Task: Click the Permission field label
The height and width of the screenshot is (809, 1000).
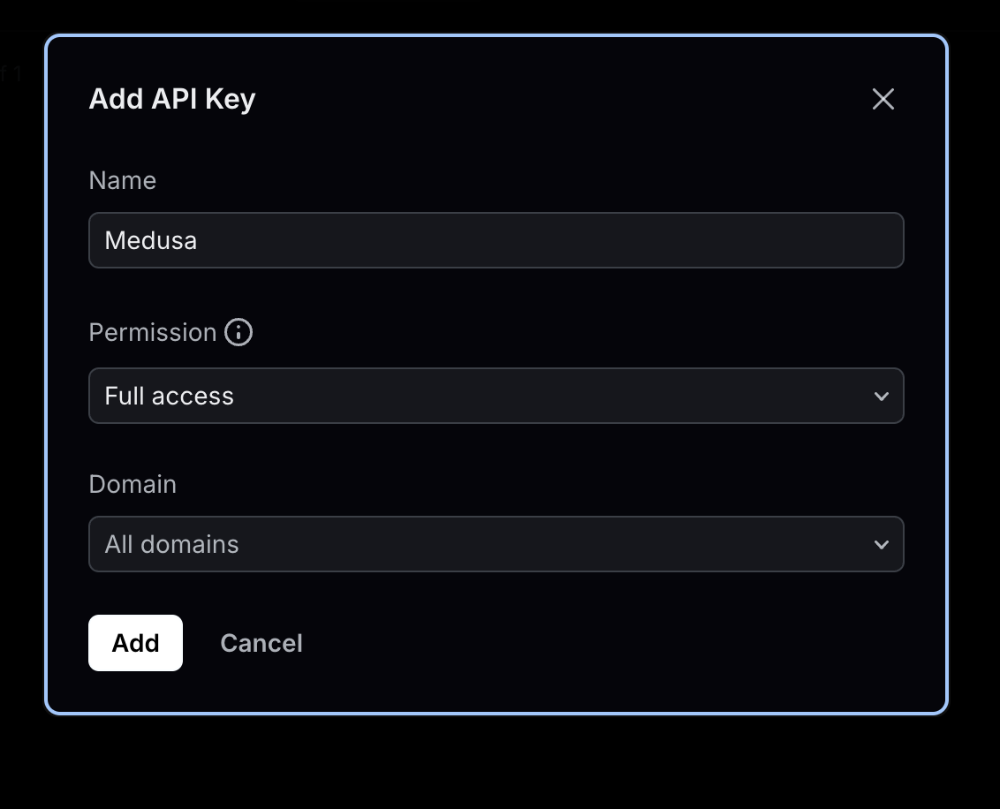Action: point(153,332)
